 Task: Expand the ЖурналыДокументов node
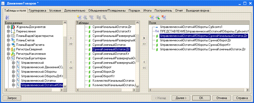pos(8,27)
